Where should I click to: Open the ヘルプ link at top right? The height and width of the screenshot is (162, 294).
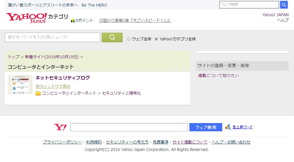(x=283, y=20)
